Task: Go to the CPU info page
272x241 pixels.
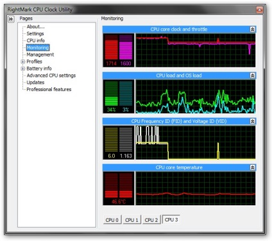Action: coord(36,40)
